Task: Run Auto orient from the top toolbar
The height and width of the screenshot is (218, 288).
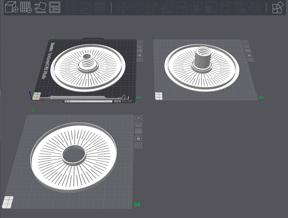Action: [x=40, y=7]
